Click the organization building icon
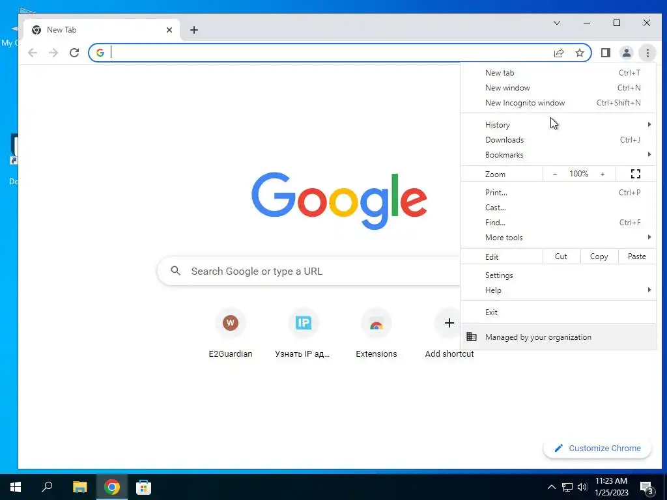Image resolution: width=667 pixels, height=500 pixels. tap(472, 337)
